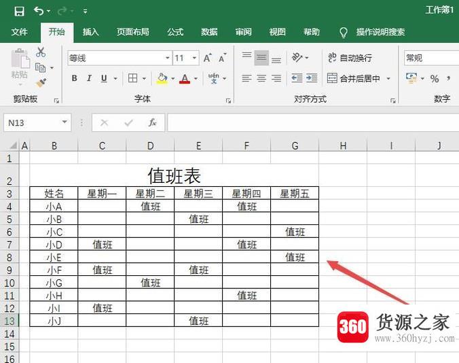The height and width of the screenshot is (363, 459).
Task: Click inside the formula bar
Action: click(313, 122)
